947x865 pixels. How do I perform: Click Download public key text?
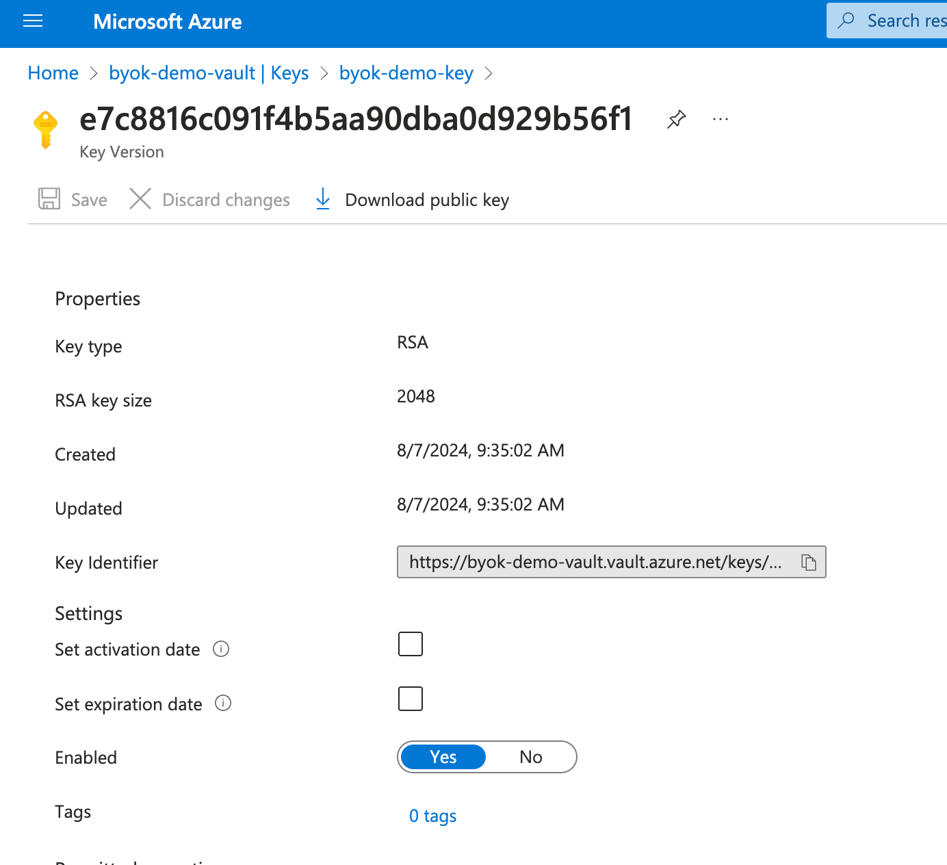427,200
